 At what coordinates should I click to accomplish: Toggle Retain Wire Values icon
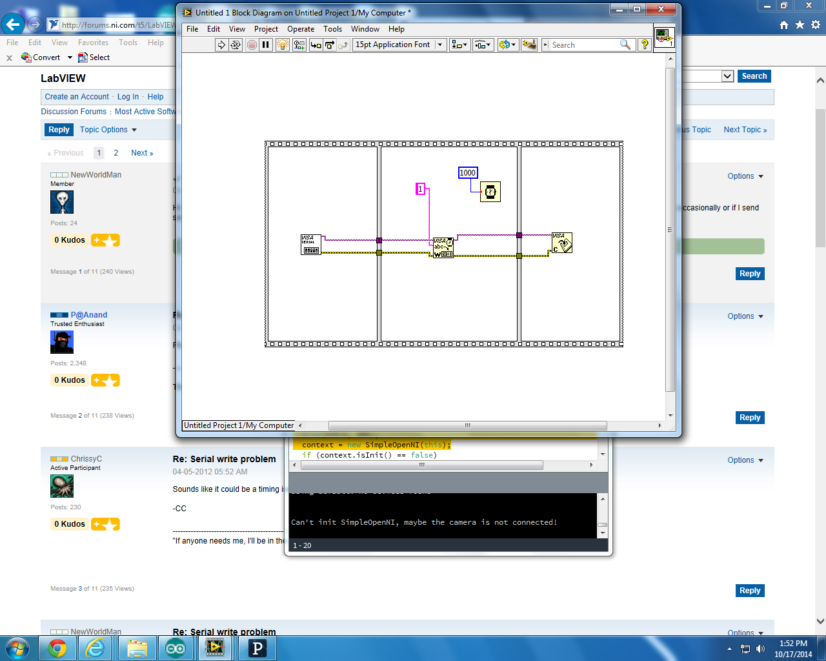[299, 45]
